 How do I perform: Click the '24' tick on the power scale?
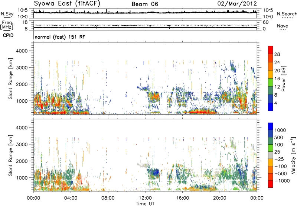pos(277,62)
